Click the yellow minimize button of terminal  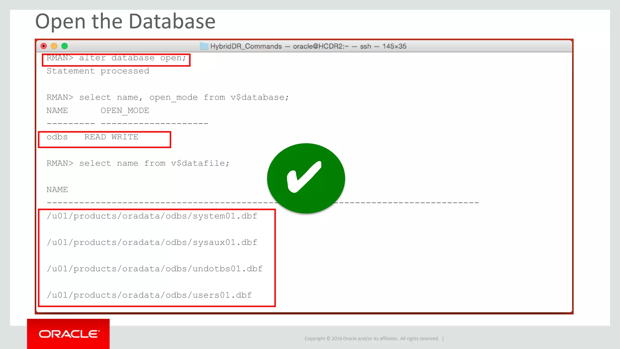pos(54,46)
